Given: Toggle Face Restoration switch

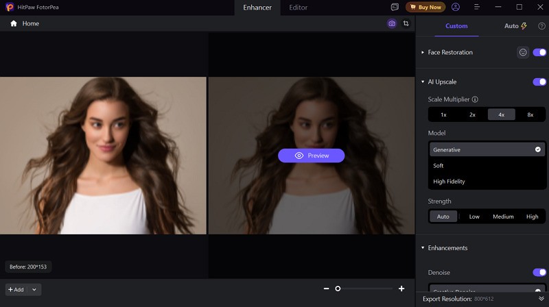Looking at the screenshot, I should [x=539, y=53].
